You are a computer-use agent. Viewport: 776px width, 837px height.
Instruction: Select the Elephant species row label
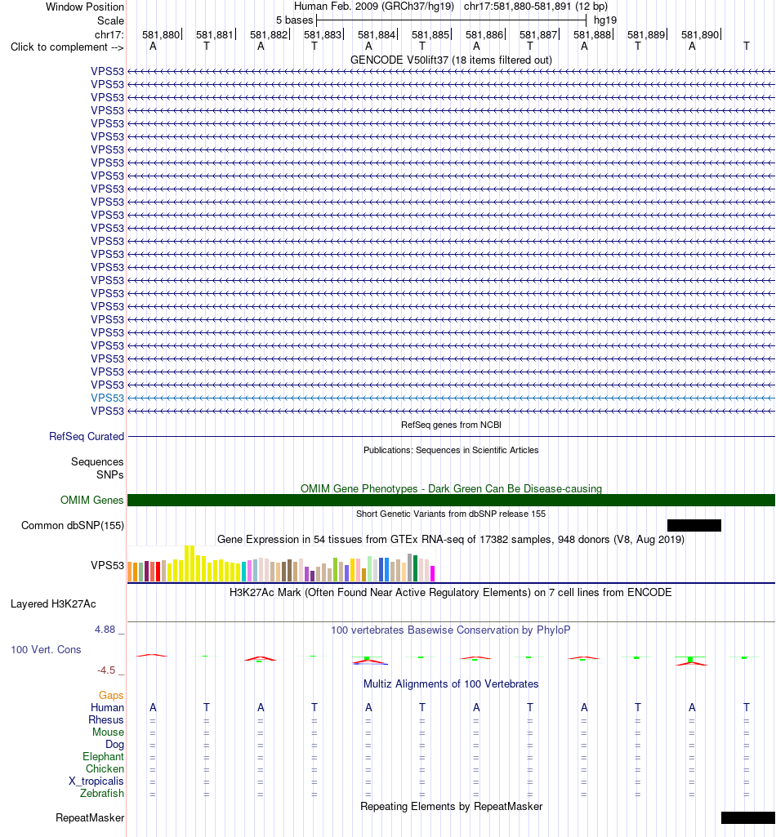pyautogui.click(x=103, y=756)
